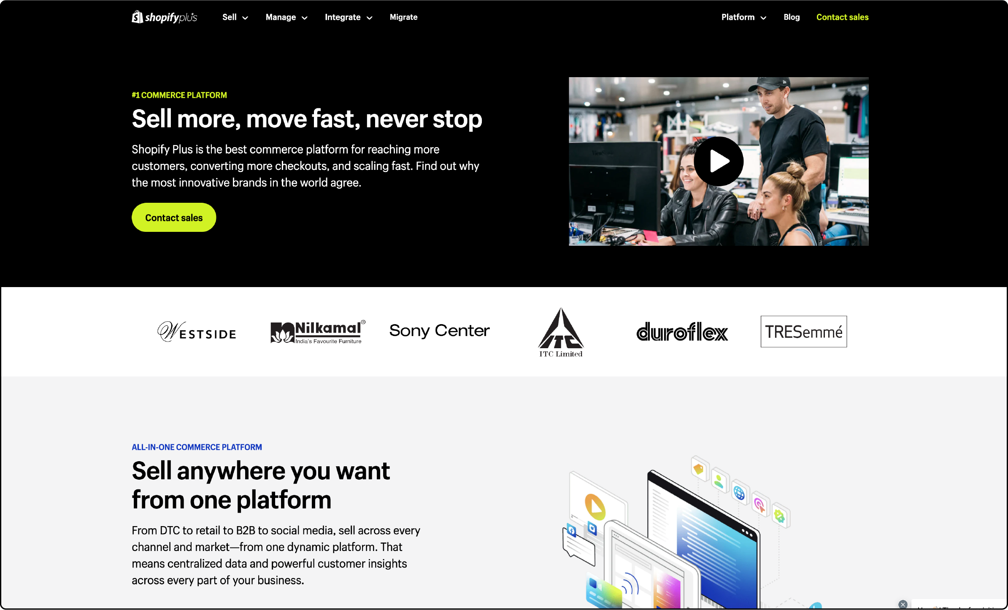This screenshot has width=1008, height=610.
Task: Click the #1 Commerce Platform label
Action: pyautogui.click(x=179, y=94)
